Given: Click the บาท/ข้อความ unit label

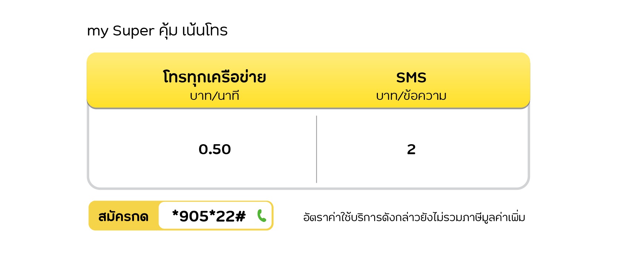Looking at the screenshot, I should pos(411,96).
